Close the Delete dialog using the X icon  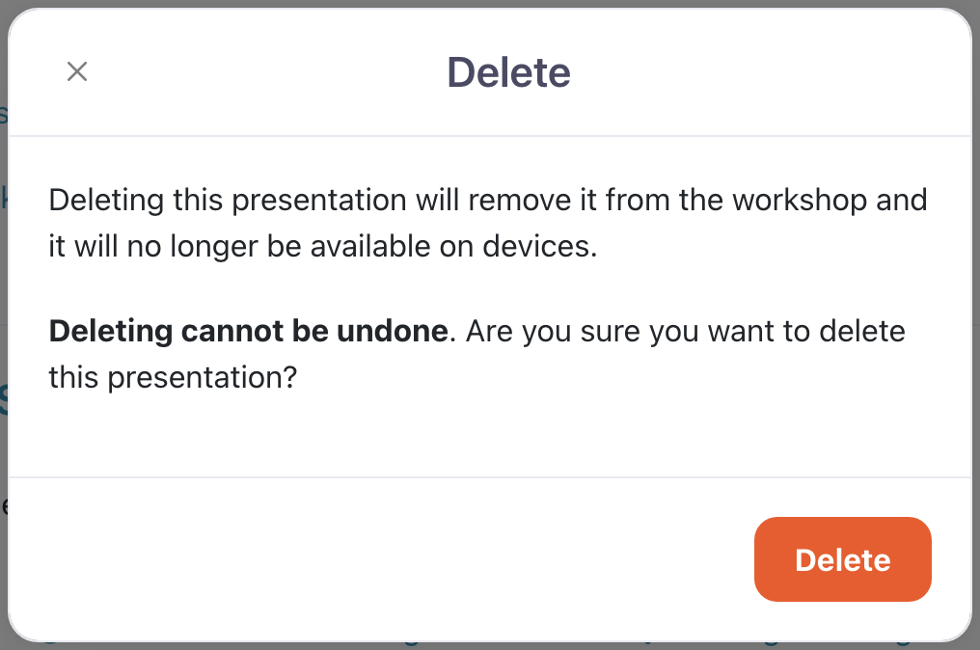(x=77, y=71)
